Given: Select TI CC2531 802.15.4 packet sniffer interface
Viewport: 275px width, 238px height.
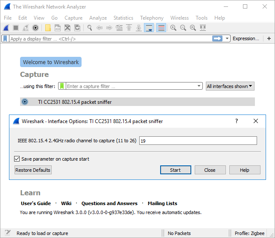Looking at the screenshot, I should tap(137, 102).
